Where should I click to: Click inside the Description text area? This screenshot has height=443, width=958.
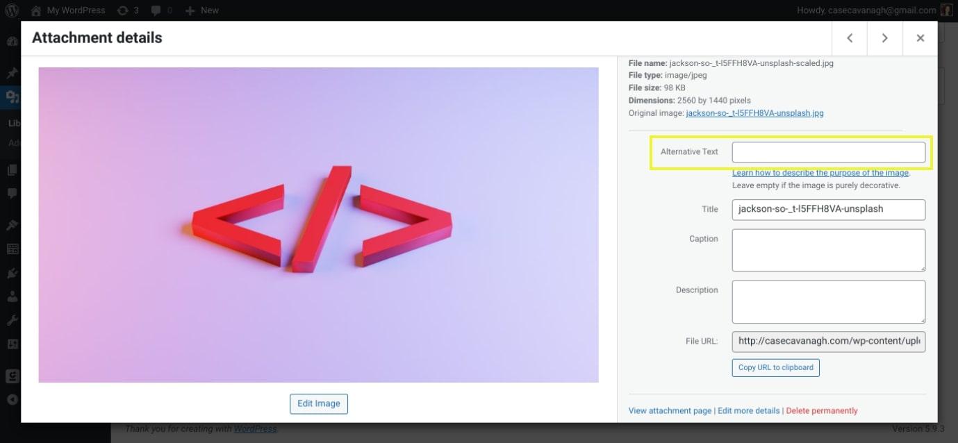coord(828,301)
